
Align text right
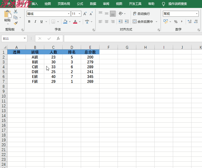point(113,22)
